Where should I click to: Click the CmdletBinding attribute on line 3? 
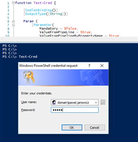coord(38,10)
